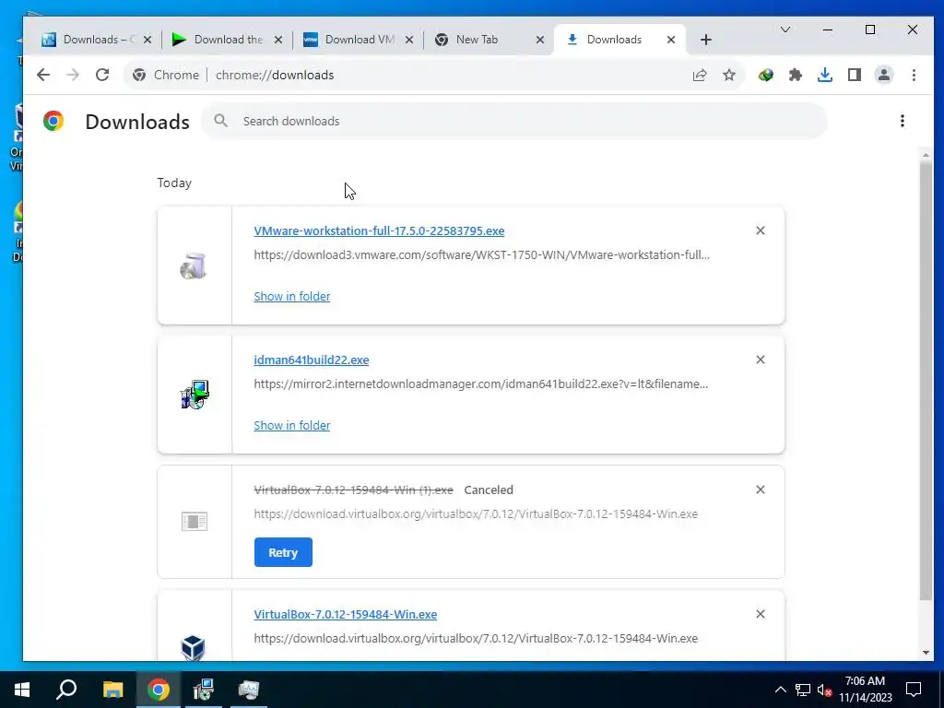Open the profile avatar menu

point(884,75)
